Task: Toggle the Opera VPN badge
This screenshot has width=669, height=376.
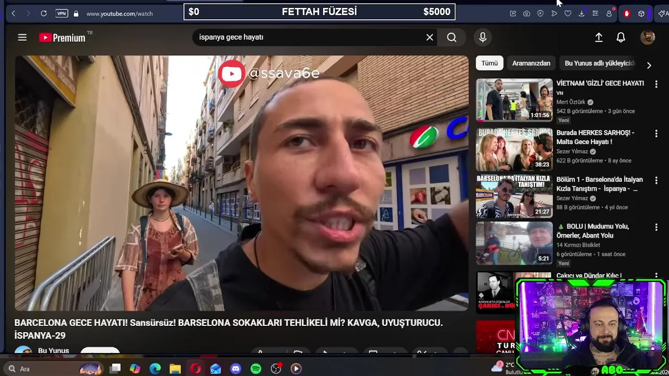Action: click(x=62, y=14)
